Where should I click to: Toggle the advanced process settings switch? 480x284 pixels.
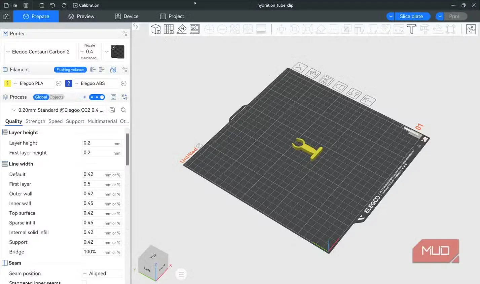[x=97, y=97]
